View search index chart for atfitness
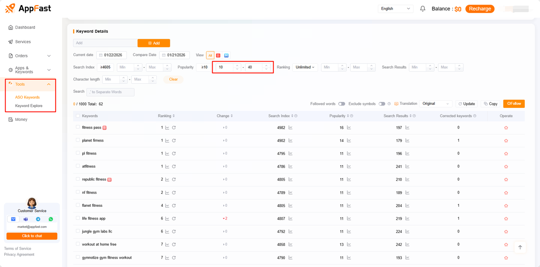Viewport: 540px width, 267px height. click(290, 167)
